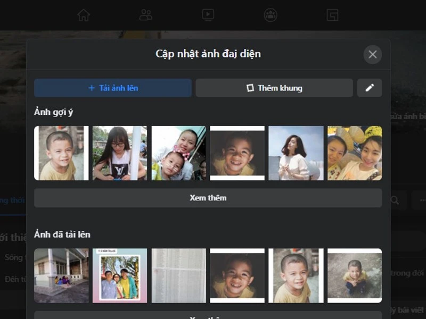The height and width of the screenshot is (319, 426).
Task: Click the Thêm khung button
Action: coord(274,88)
